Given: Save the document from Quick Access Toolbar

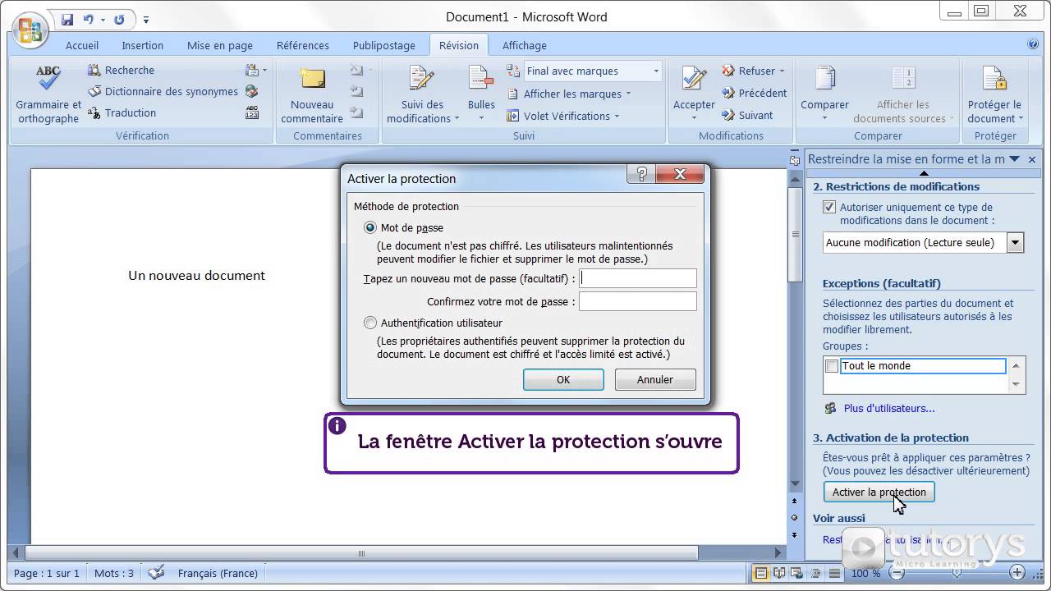Looking at the screenshot, I should click(x=67, y=19).
